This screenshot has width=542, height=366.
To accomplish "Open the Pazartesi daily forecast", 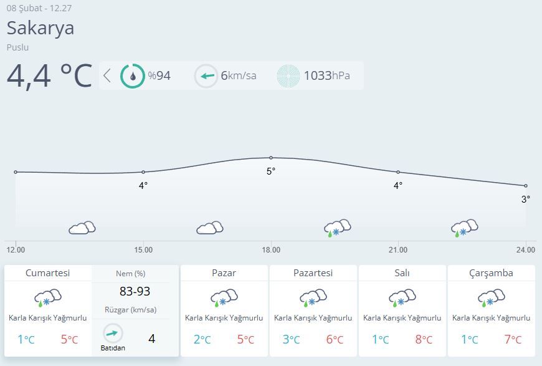I will 313,311.
